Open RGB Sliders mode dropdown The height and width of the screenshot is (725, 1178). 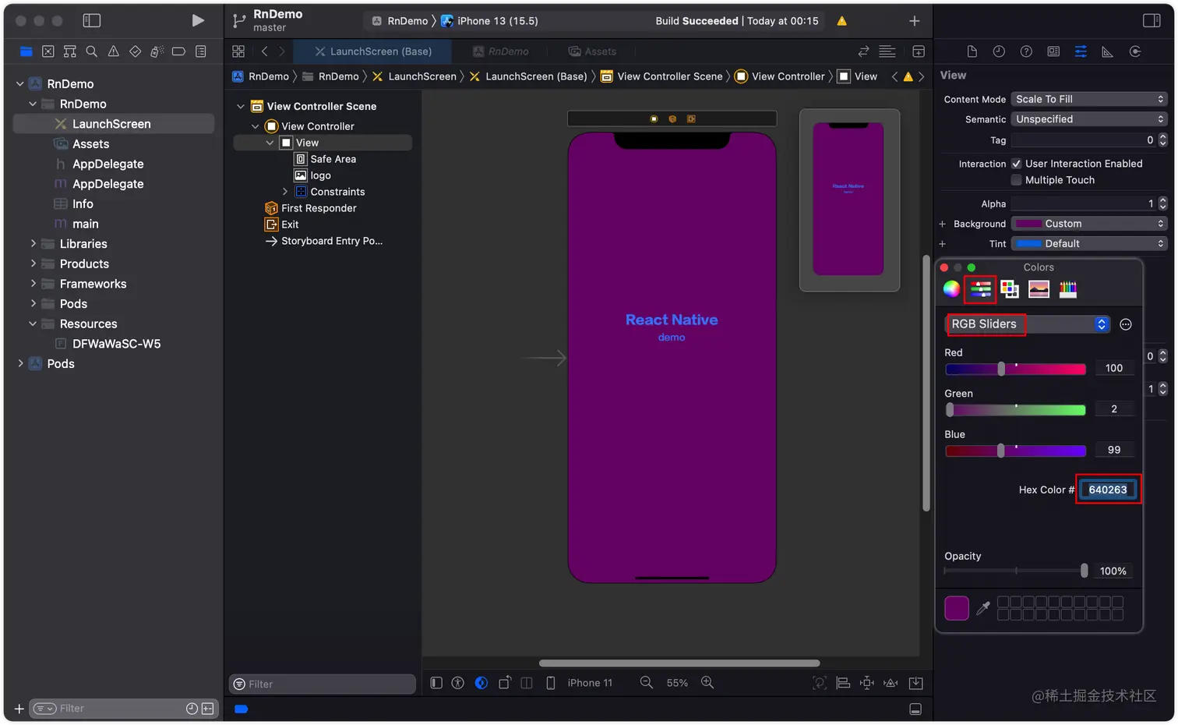pyautogui.click(x=1027, y=324)
